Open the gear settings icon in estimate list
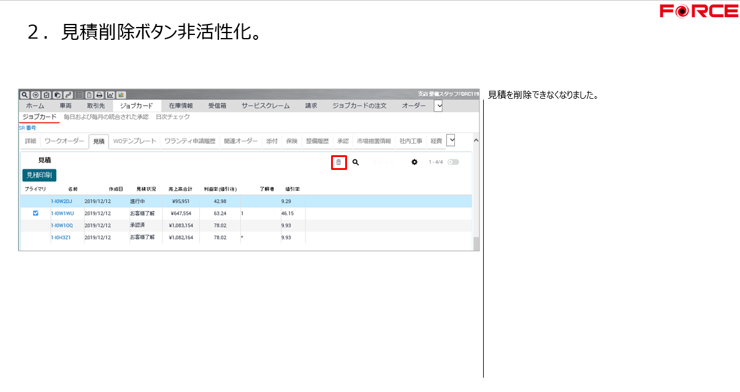The height and width of the screenshot is (392, 740). tap(414, 162)
